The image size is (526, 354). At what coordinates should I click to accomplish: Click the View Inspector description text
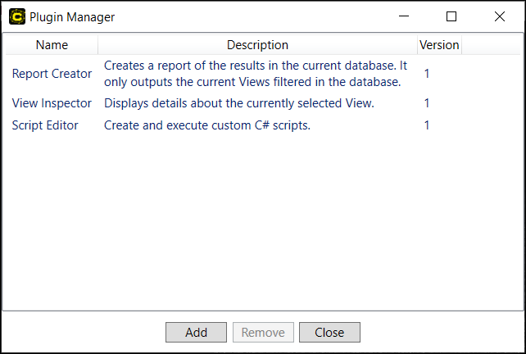click(238, 103)
